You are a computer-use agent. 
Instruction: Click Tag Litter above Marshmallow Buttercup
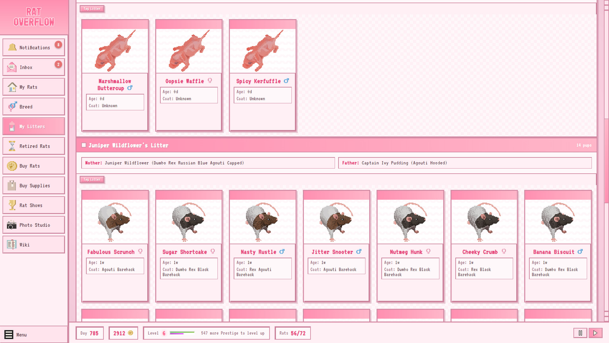pyautogui.click(x=92, y=9)
